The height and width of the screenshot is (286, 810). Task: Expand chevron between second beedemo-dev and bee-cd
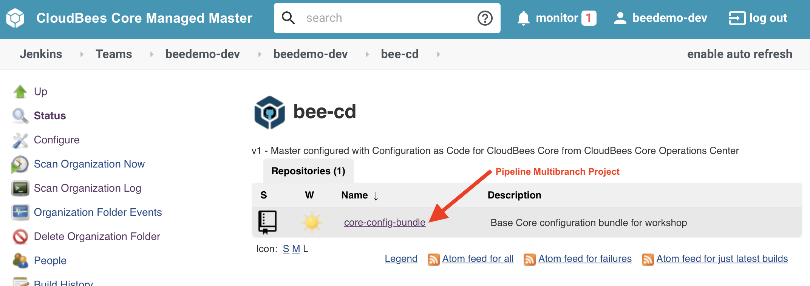[x=367, y=54]
